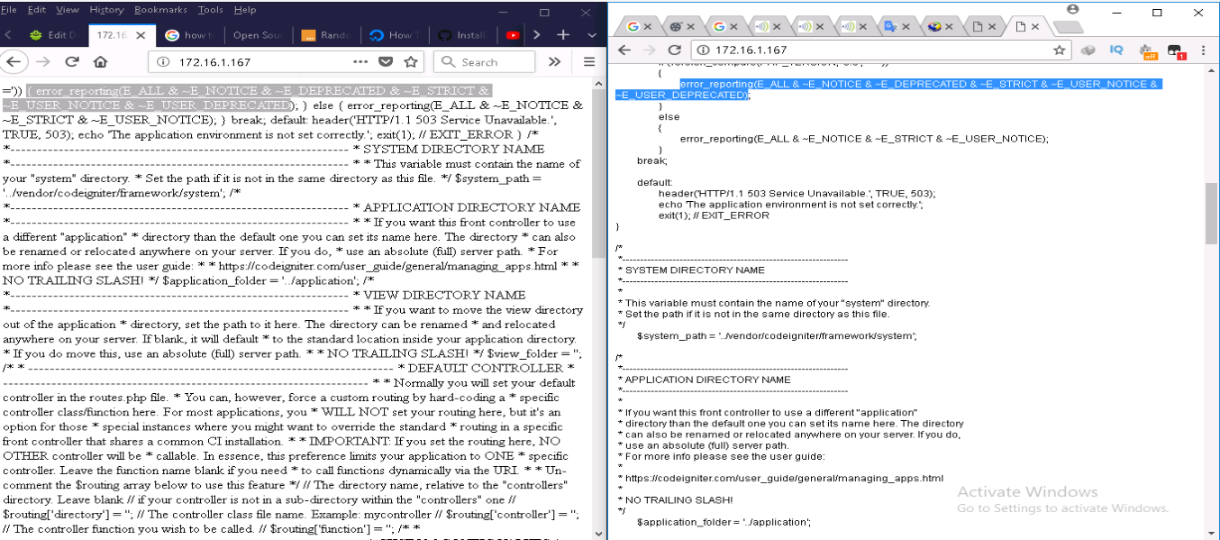Open the File menu in Firefox

[11, 9]
